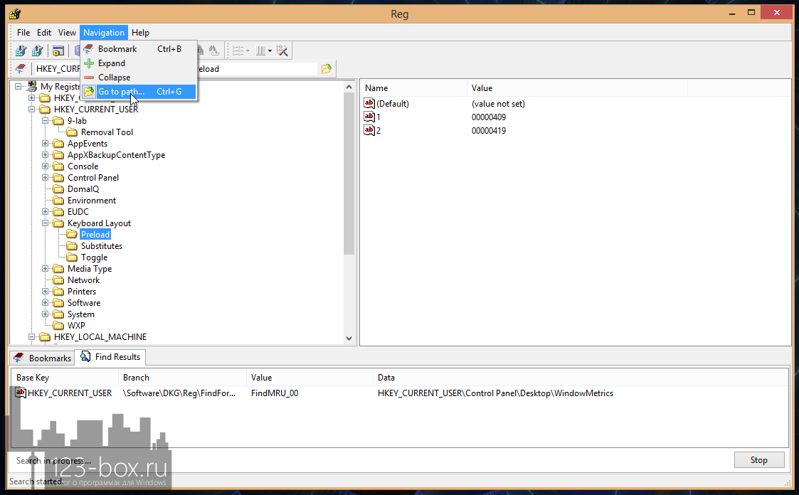This screenshot has height=495, width=799.
Task: Choose Go to path from Navigation menu
Action: click(121, 92)
